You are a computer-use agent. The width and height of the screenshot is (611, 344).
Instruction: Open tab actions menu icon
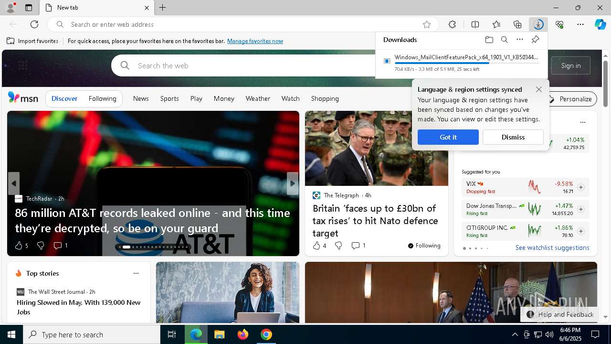[x=29, y=8]
